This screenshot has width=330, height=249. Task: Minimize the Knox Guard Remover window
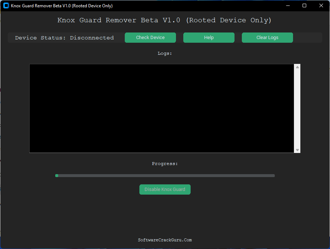point(288,5)
